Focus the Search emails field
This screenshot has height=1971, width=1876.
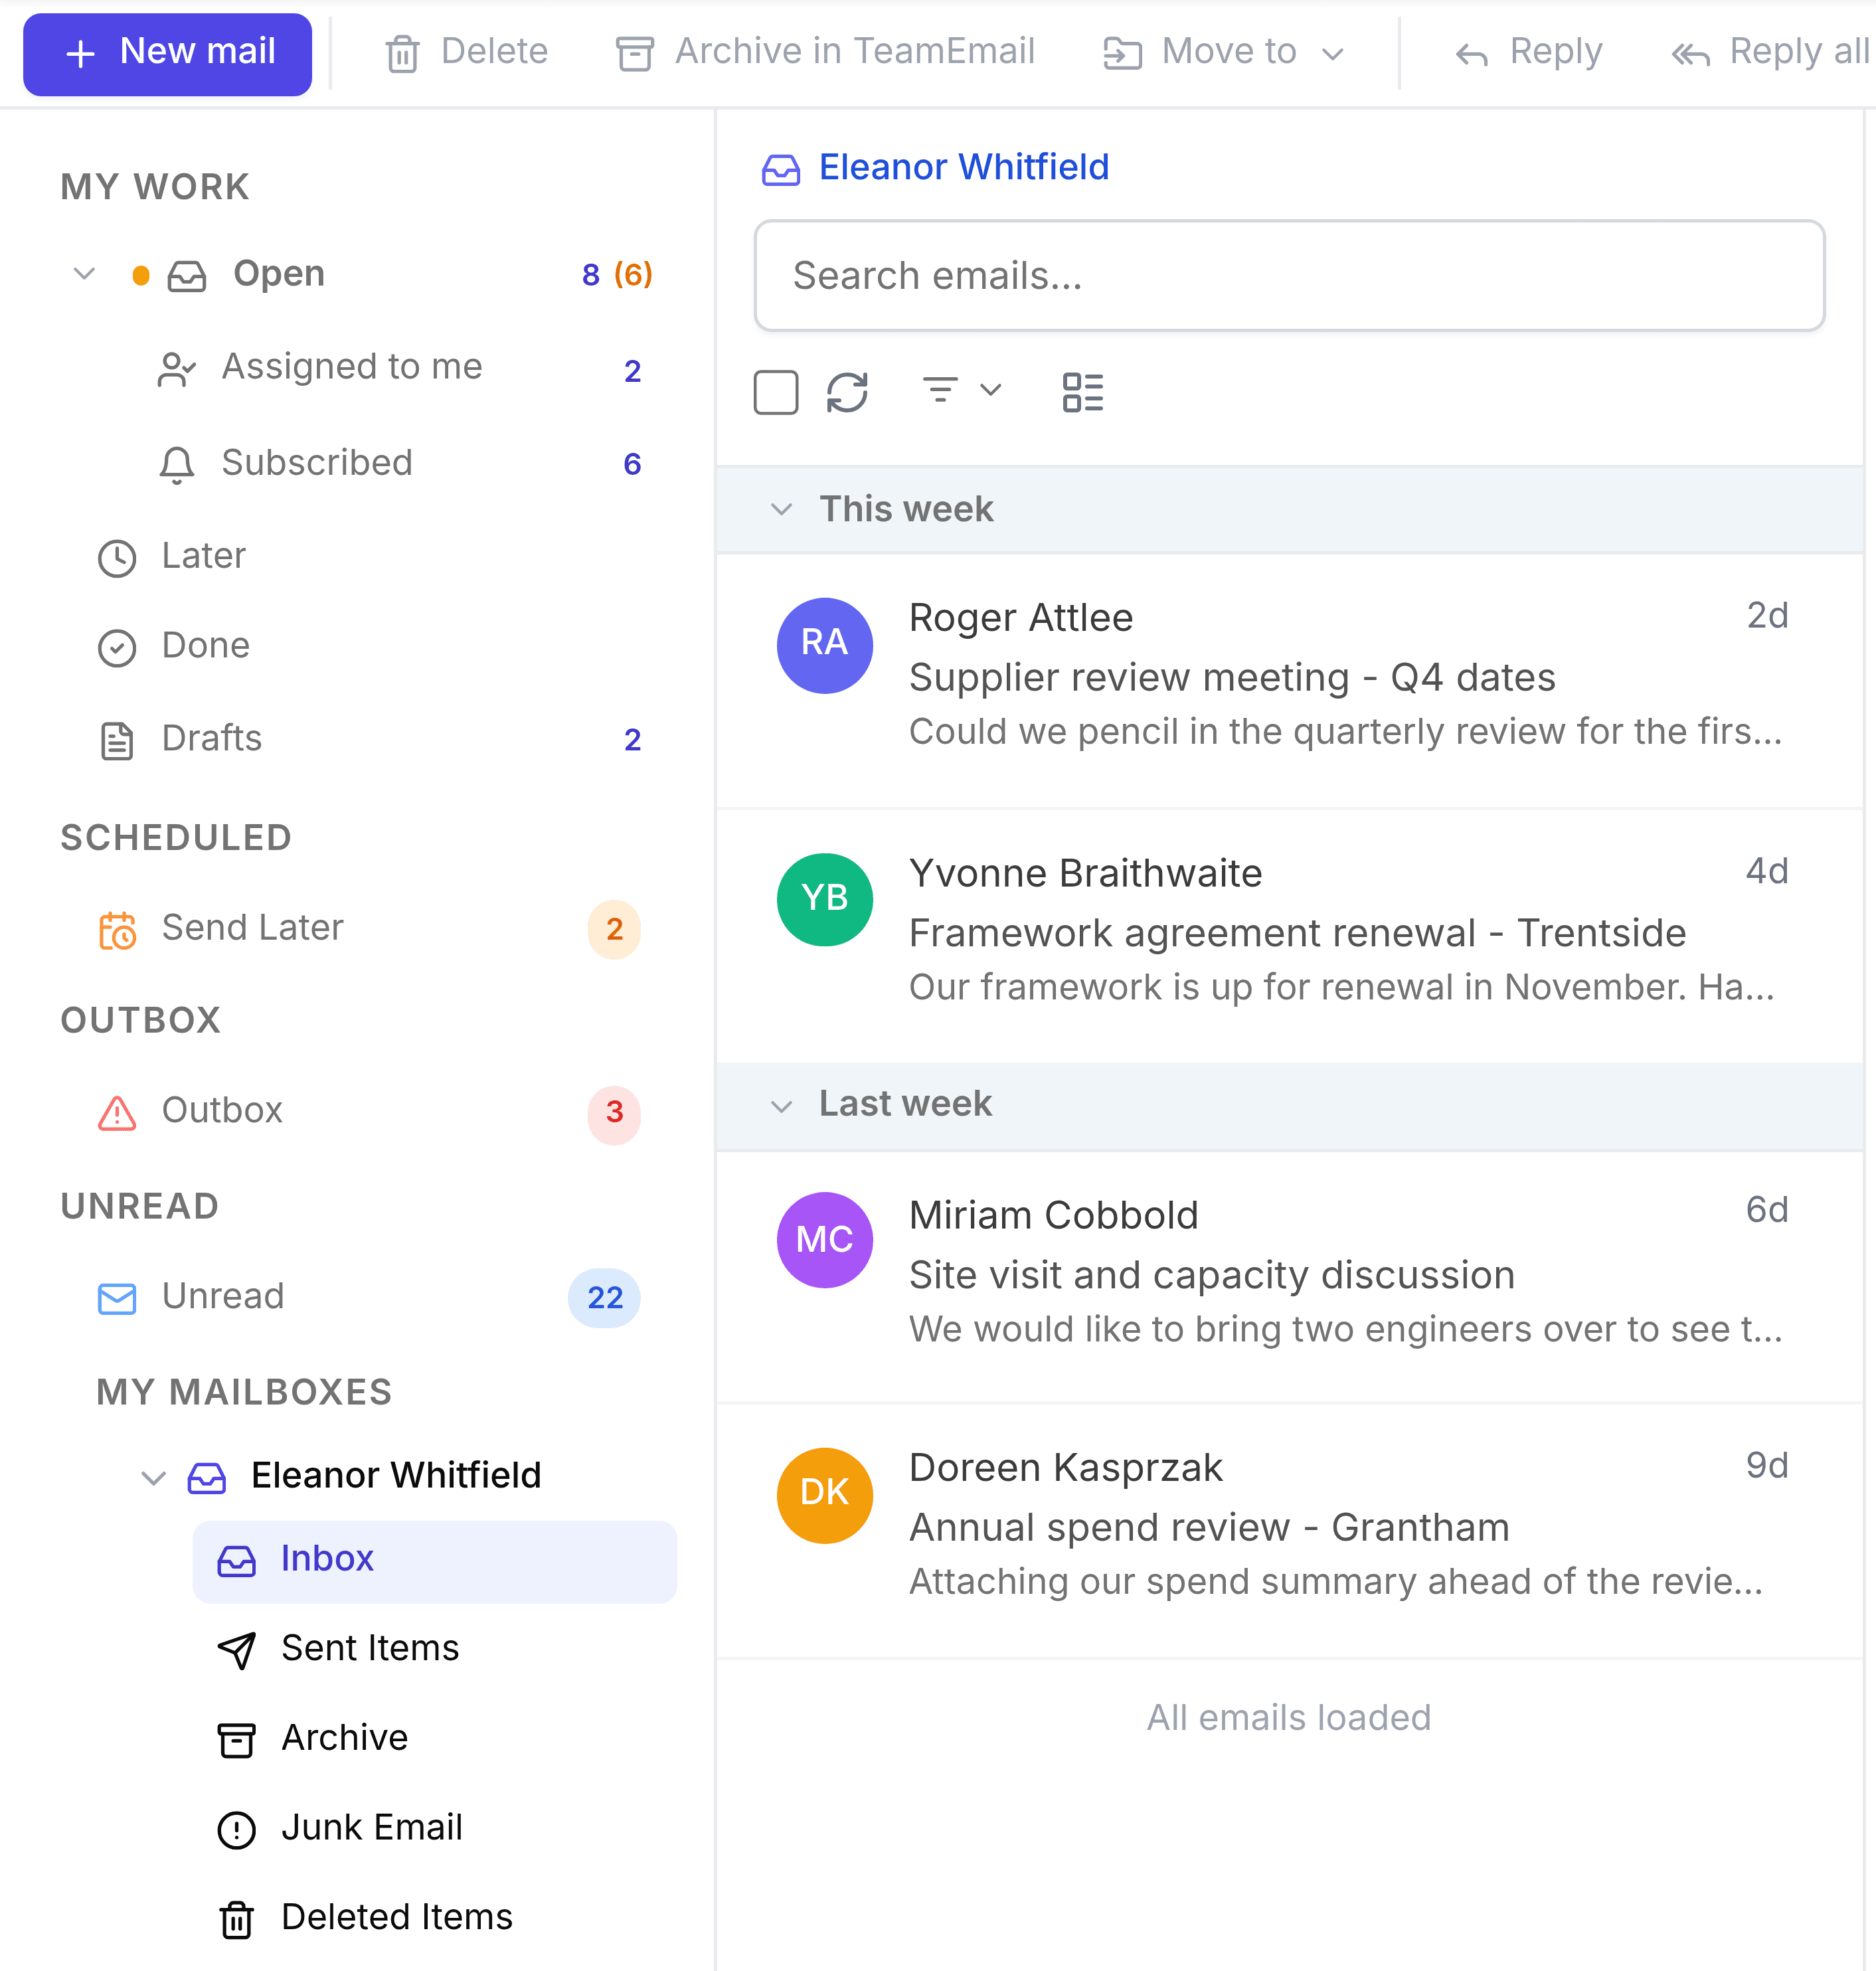[x=1289, y=276]
